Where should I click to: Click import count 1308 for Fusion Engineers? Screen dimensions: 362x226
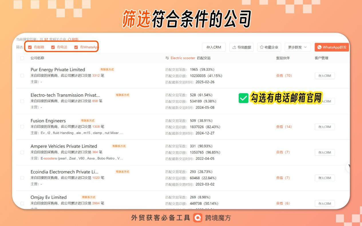pyautogui.click(x=96, y=127)
